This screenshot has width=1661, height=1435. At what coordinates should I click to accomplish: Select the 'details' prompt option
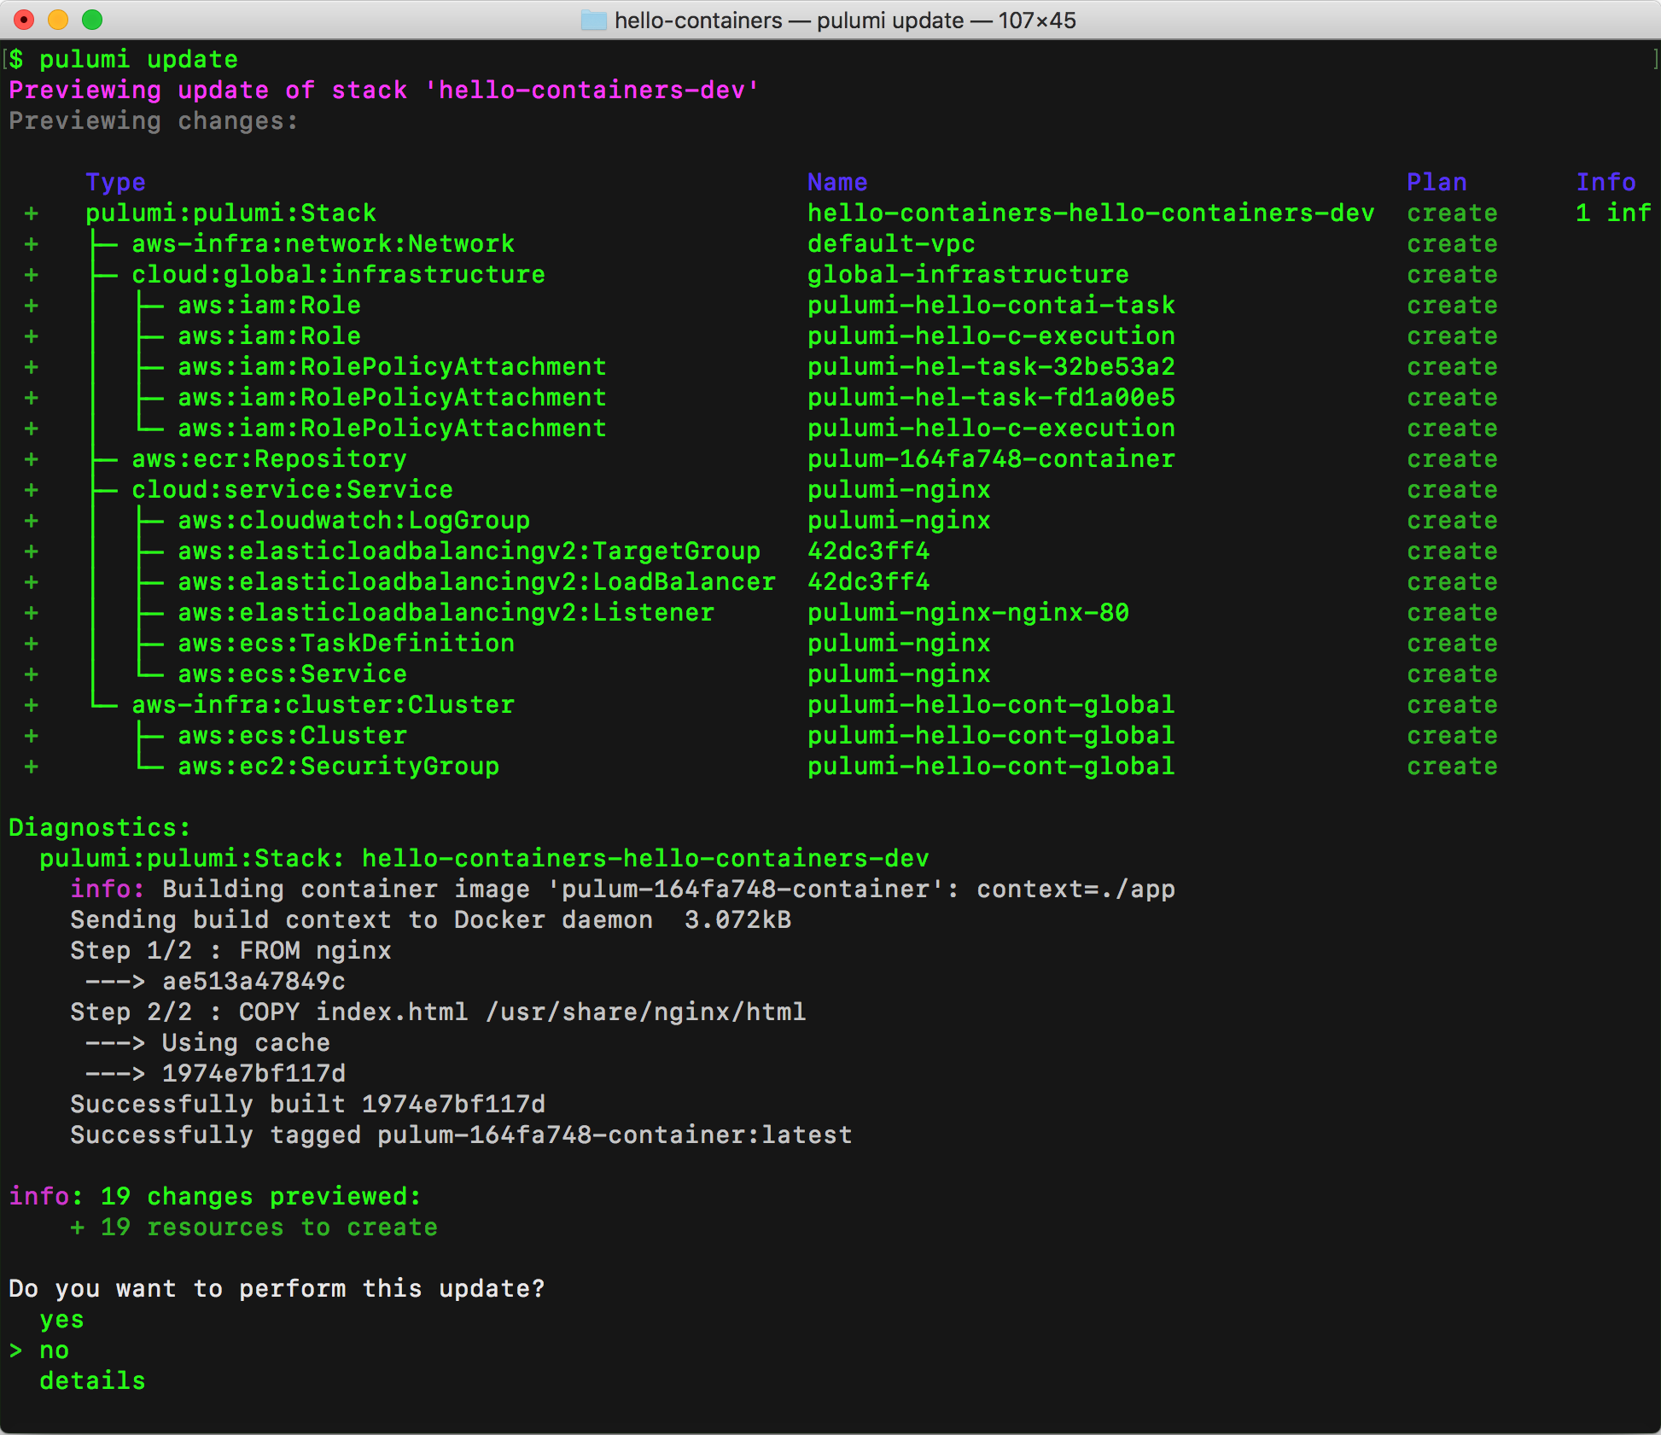point(92,1381)
